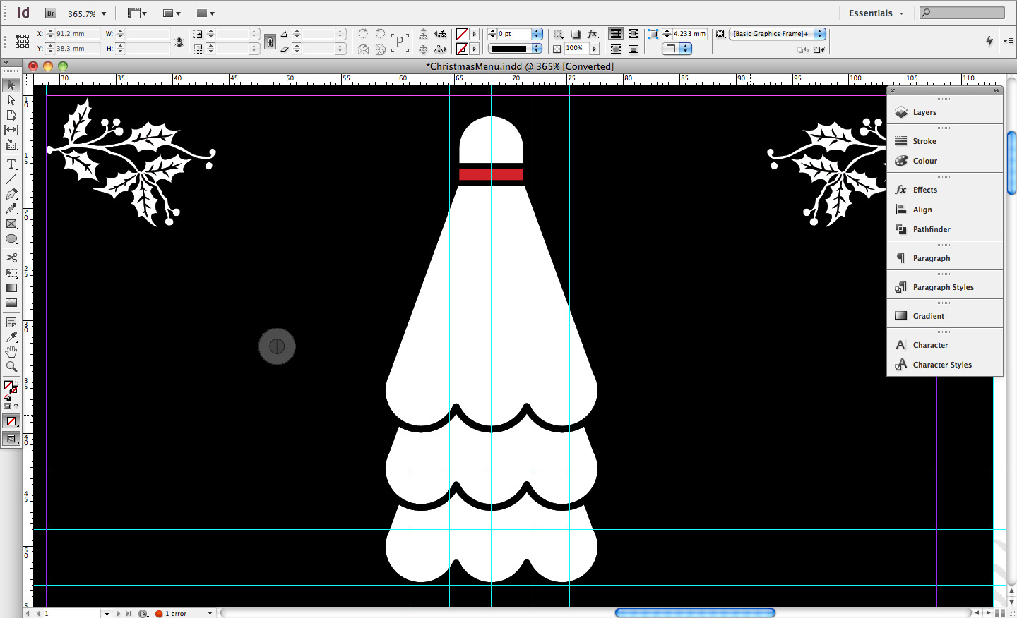This screenshot has height=618, width=1017.
Task: Select the Selection tool (black arrow)
Action: click(x=11, y=85)
